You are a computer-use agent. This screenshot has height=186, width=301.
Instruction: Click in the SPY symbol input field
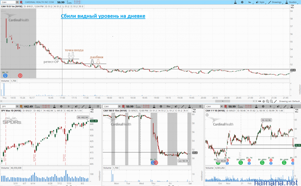[8, 106]
